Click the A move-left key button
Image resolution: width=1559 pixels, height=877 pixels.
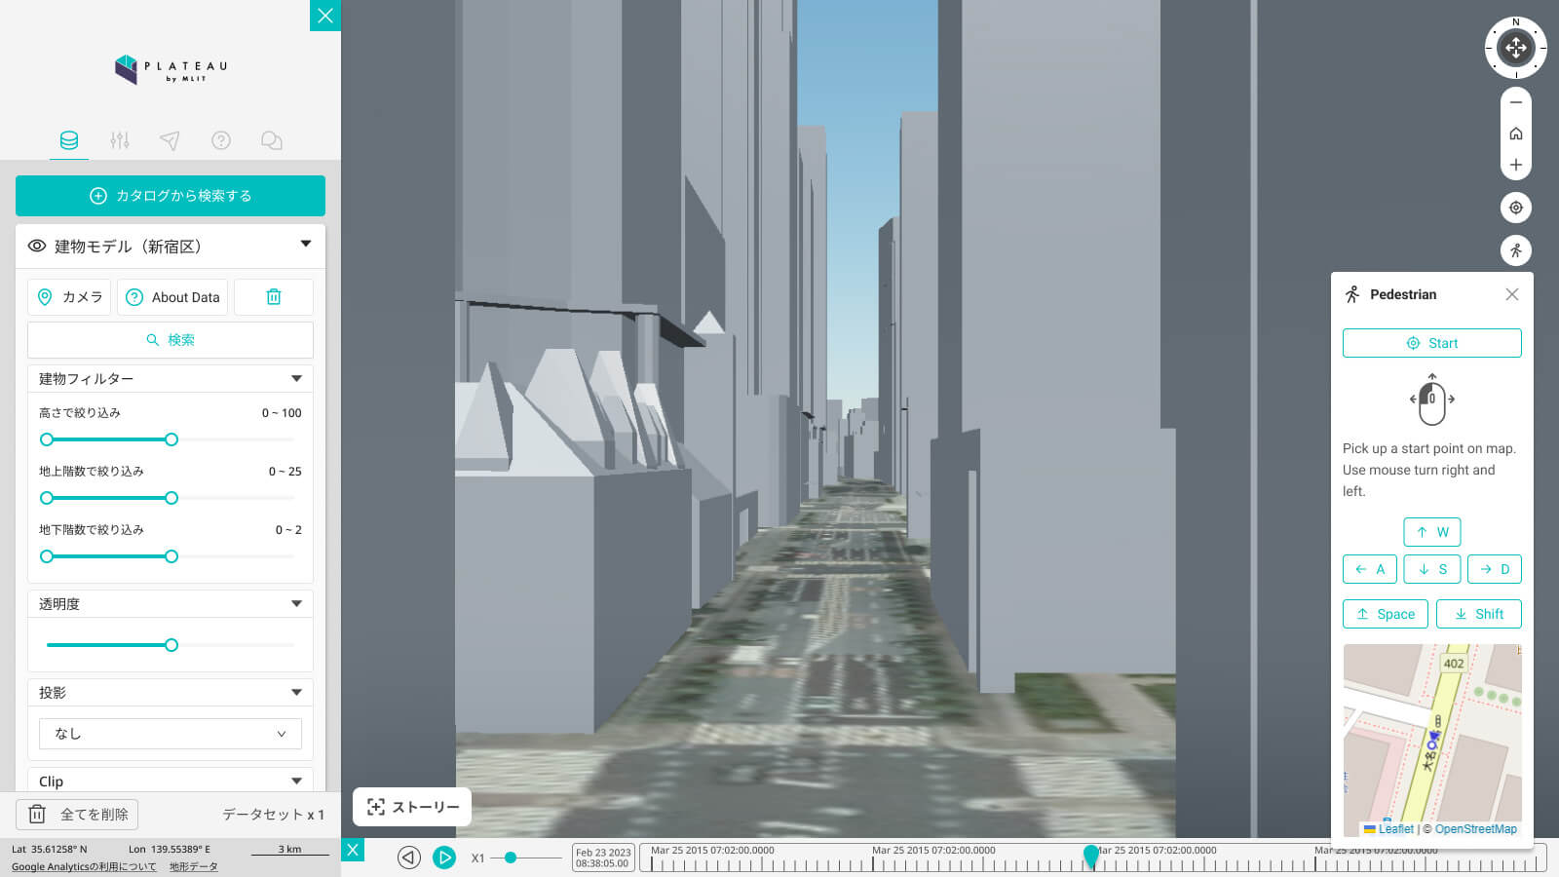tap(1370, 569)
